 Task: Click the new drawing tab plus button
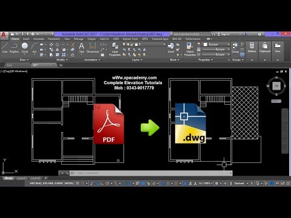pos(61,65)
